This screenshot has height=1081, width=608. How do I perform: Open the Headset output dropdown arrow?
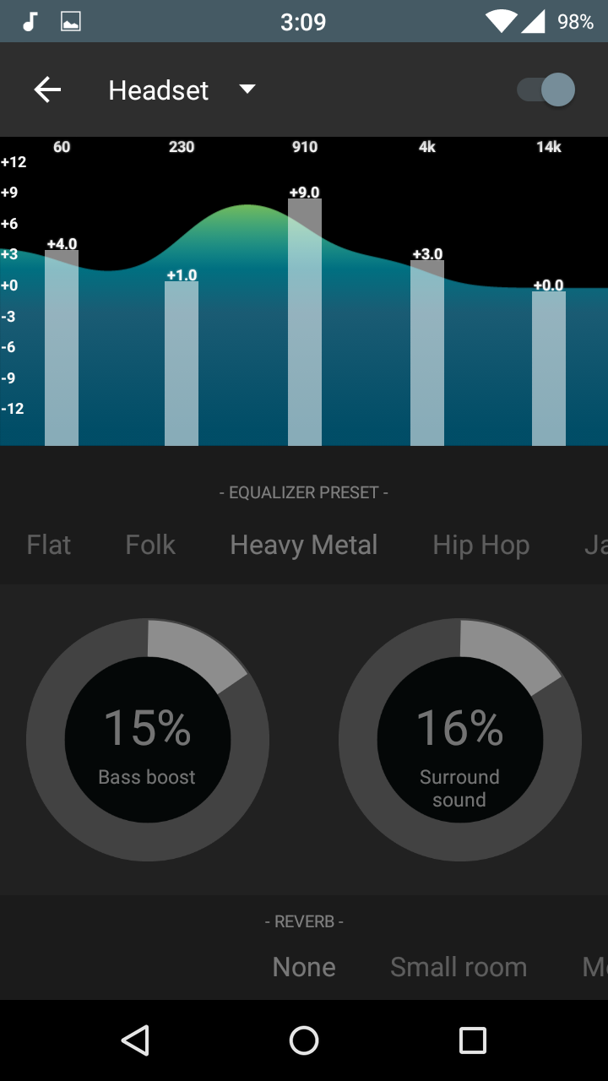(x=247, y=89)
